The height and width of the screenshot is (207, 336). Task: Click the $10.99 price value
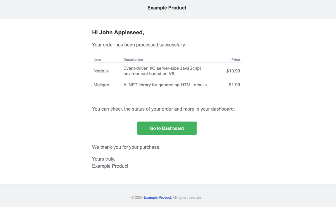(x=233, y=71)
